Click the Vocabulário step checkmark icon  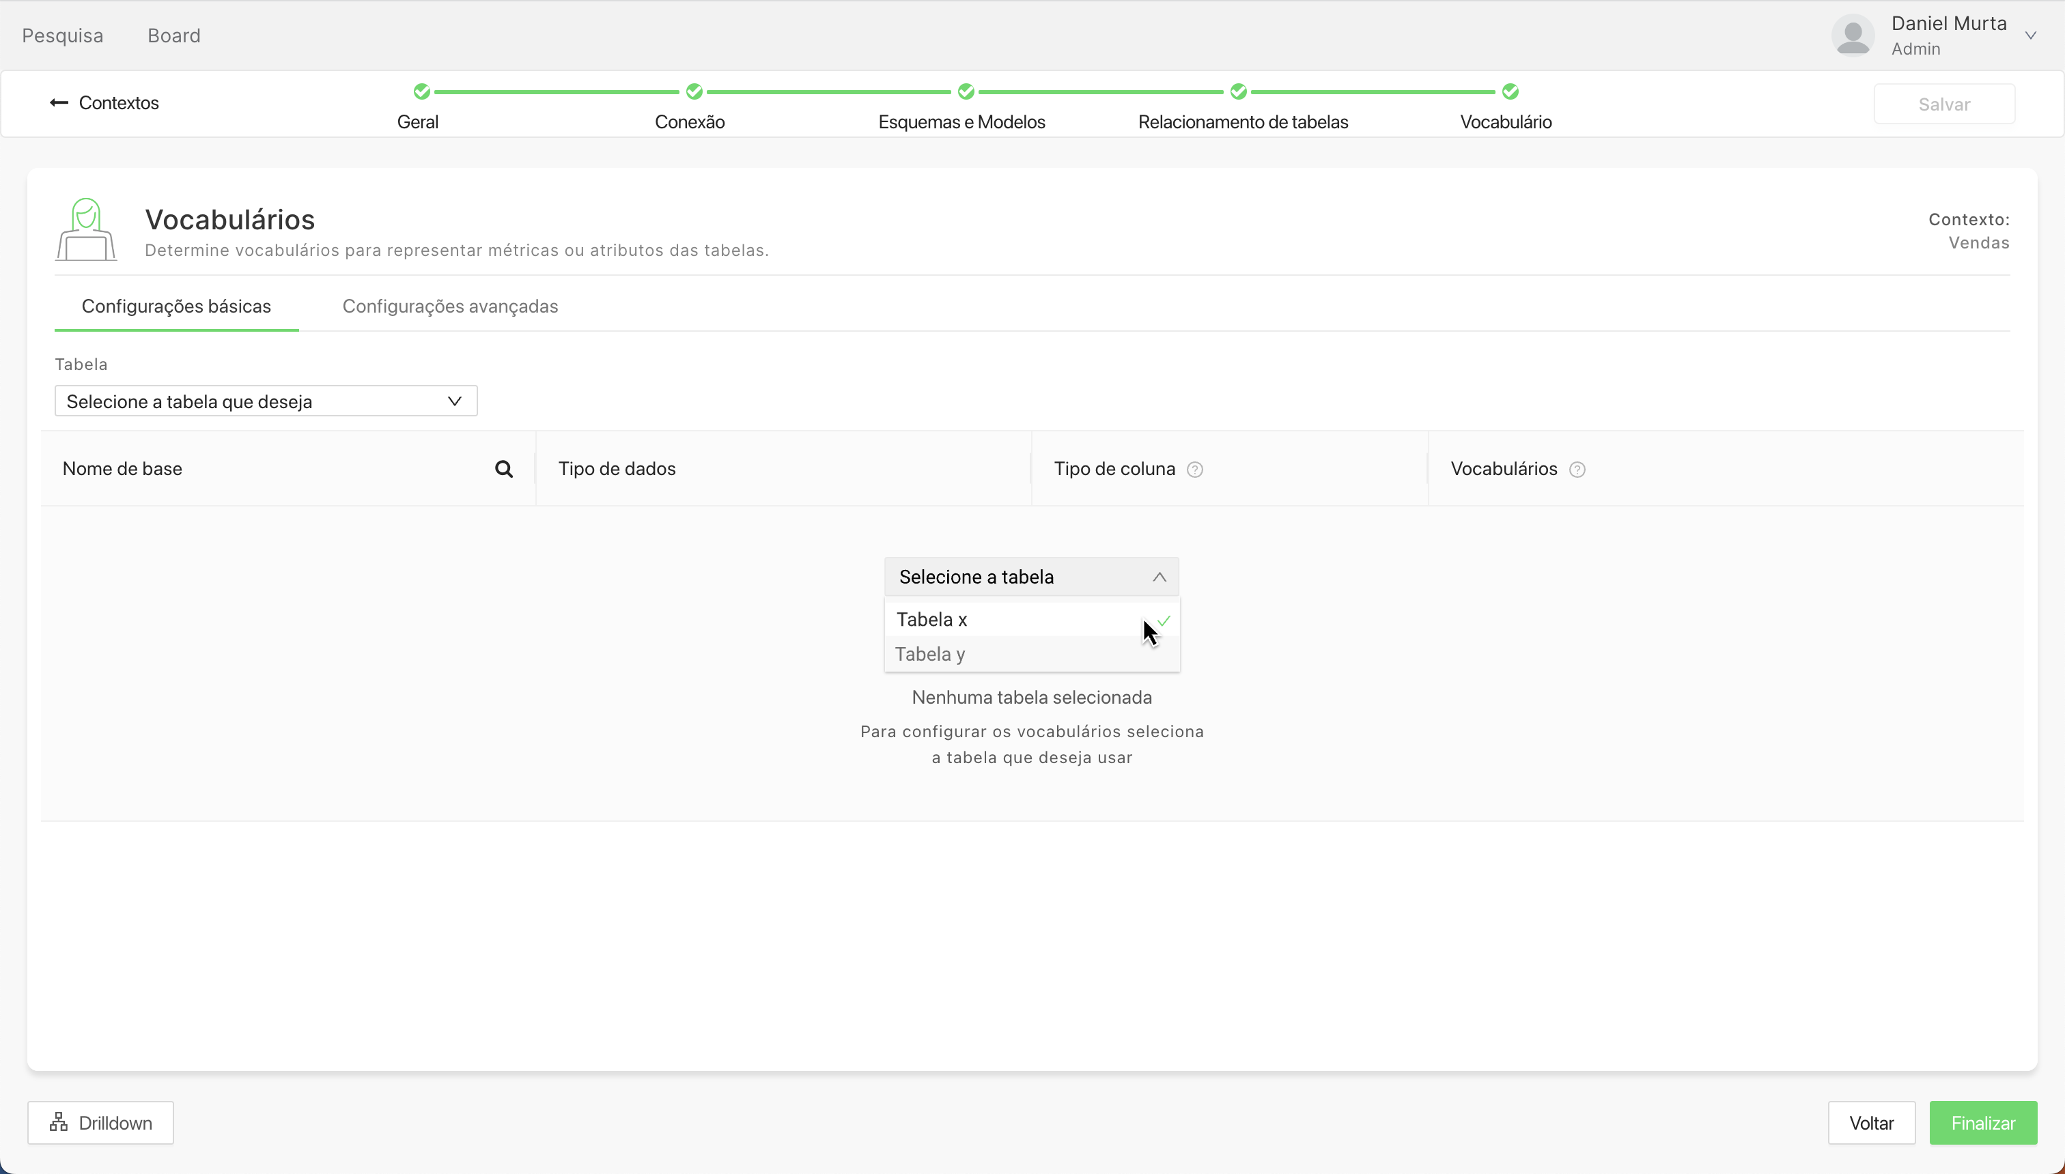pyautogui.click(x=1510, y=91)
